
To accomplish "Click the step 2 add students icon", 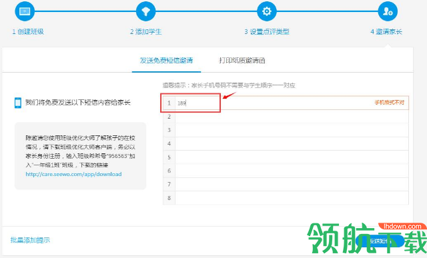I will tap(145, 11).
